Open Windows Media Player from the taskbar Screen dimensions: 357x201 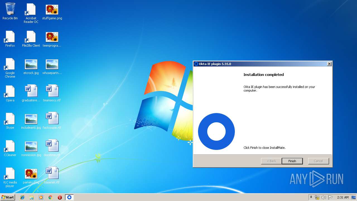41,197
